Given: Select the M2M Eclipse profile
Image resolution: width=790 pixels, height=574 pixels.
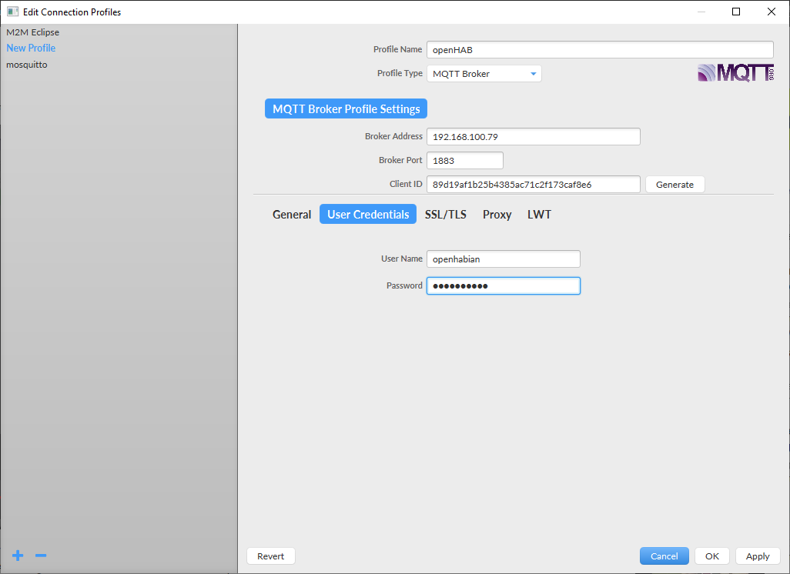Looking at the screenshot, I should point(33,32).
